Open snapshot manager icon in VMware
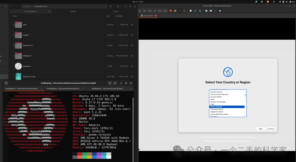Image resolution: width=296 pixels, height=162 pixels. [x=200, y=11]
